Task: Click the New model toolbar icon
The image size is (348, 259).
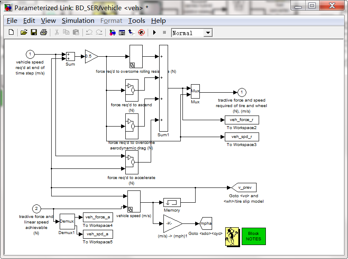Action: point(11,33)
